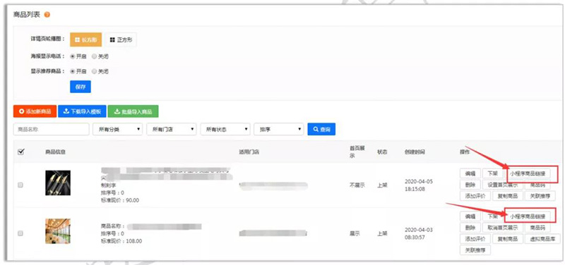The image size is (565, 265).
Task: Choose 关闭 for 显示推荐商品
Action: (x=95, y=71)
